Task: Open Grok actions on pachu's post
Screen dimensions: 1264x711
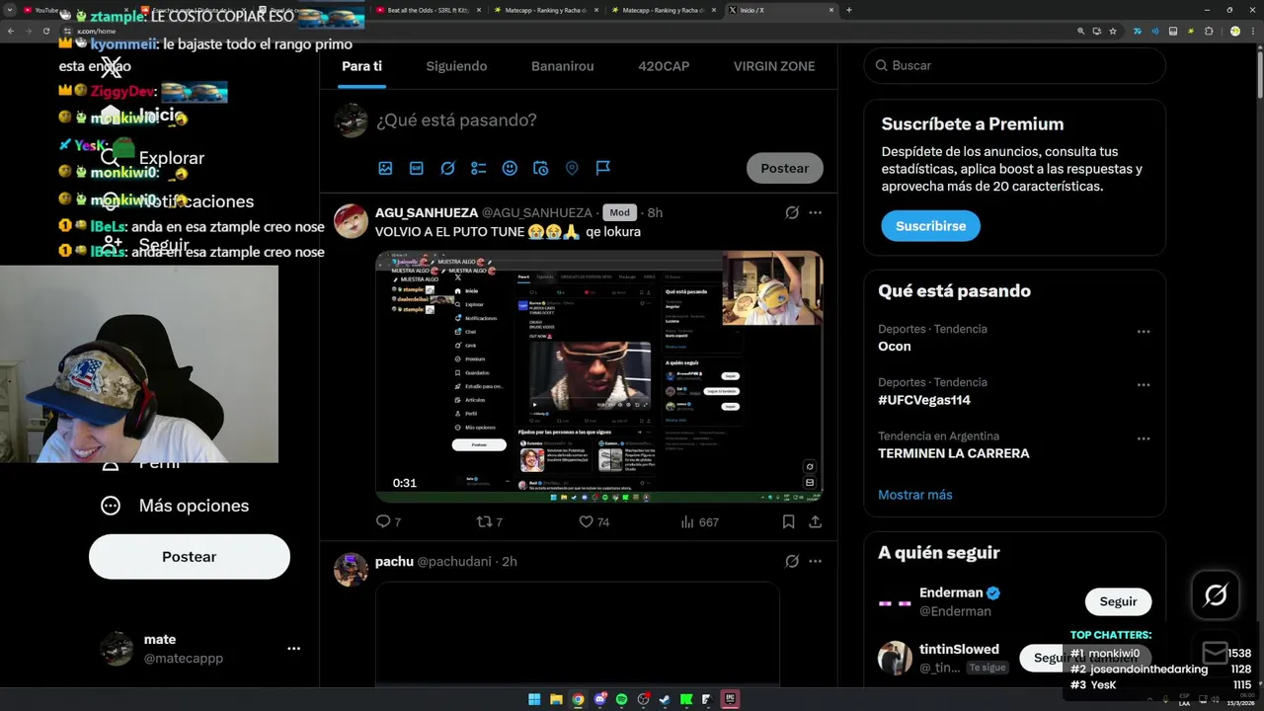Action: pos(792,561)
